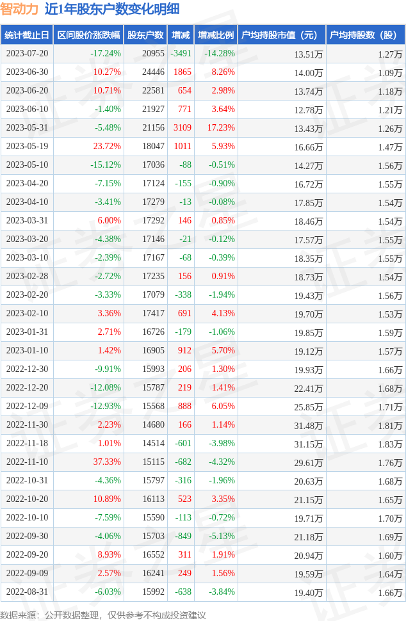Select the date cell 2023-05-19
This screenshot has width=406, height=621.
(x=27, y=147)
